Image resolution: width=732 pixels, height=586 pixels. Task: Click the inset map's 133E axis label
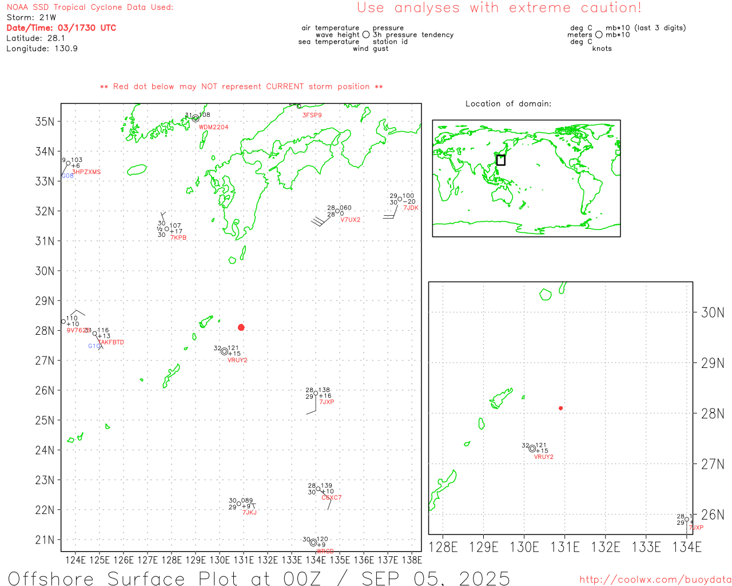(646, 547)
